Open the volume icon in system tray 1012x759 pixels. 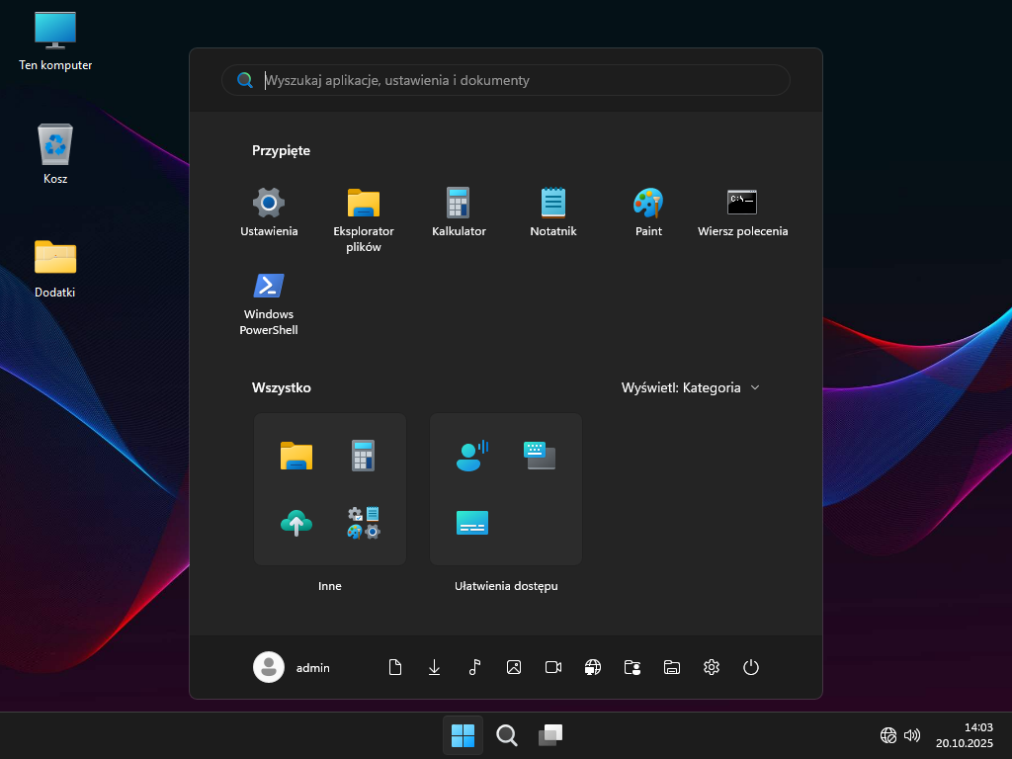[912, 735]
